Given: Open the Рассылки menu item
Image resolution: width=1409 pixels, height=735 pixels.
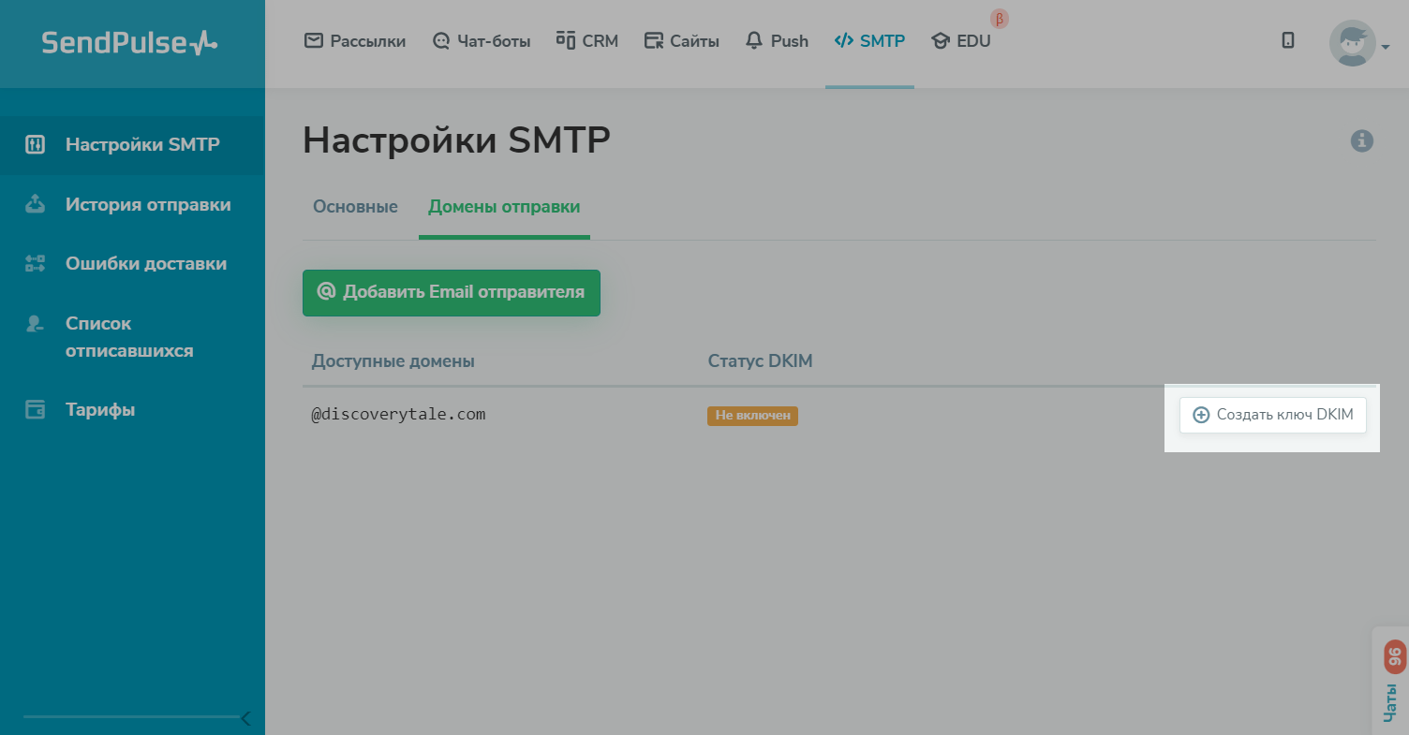Looking at the screenshot, I should 355,41.
